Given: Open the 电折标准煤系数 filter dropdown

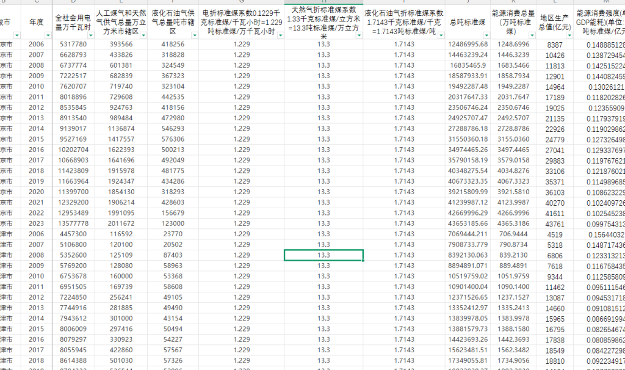Looking at the screenshot, I should 280,35.
